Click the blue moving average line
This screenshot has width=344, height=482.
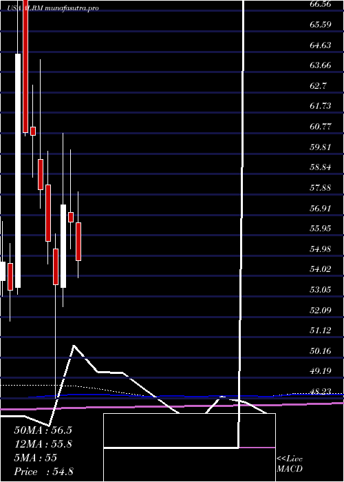(x=184, y=396)
